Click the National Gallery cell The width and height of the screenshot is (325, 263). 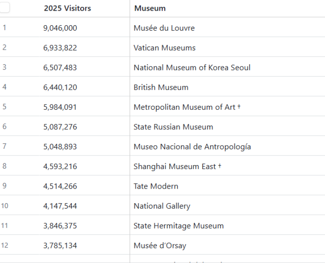coord(162,206)
